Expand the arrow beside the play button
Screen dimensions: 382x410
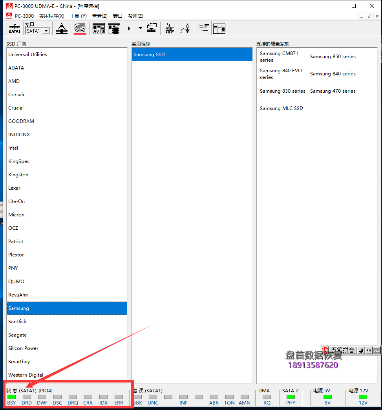[x=140, y=28]
